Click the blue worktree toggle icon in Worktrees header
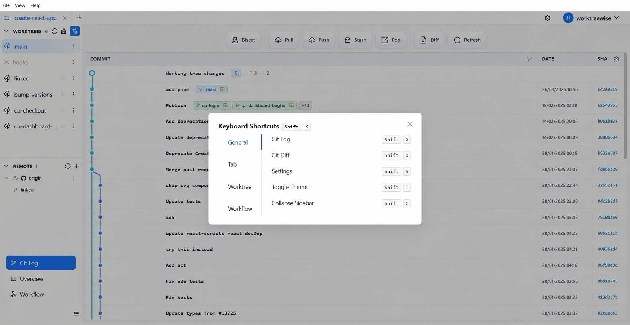This screenshot has width=630, height=325. click(75, 31)
